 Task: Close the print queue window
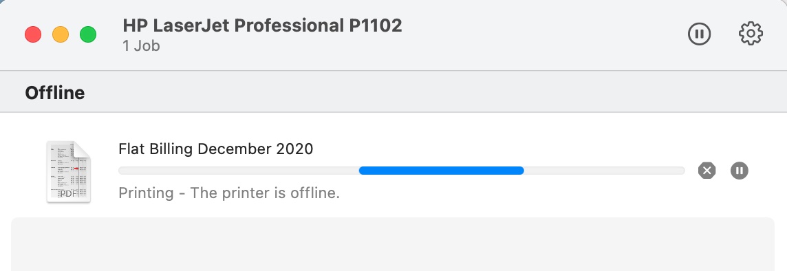33,34
